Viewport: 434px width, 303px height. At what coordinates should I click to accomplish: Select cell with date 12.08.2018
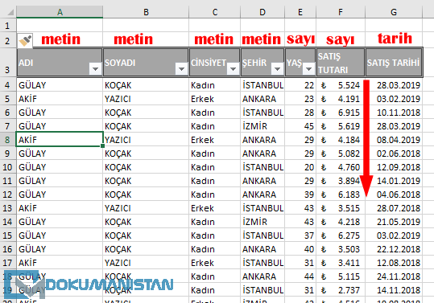[394, 262]
